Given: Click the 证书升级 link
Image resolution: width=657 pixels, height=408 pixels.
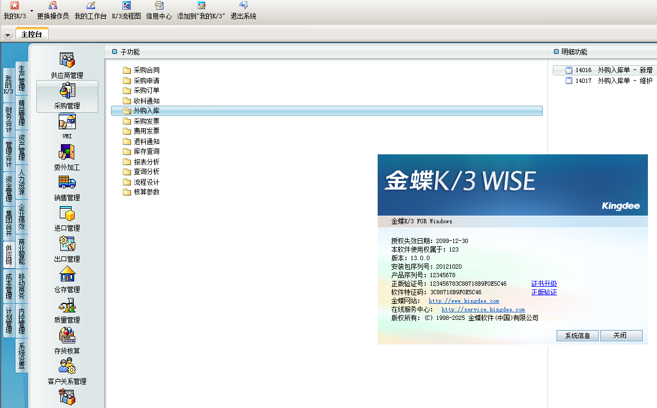Looking at the screenshot, I should tap(544, 284).
